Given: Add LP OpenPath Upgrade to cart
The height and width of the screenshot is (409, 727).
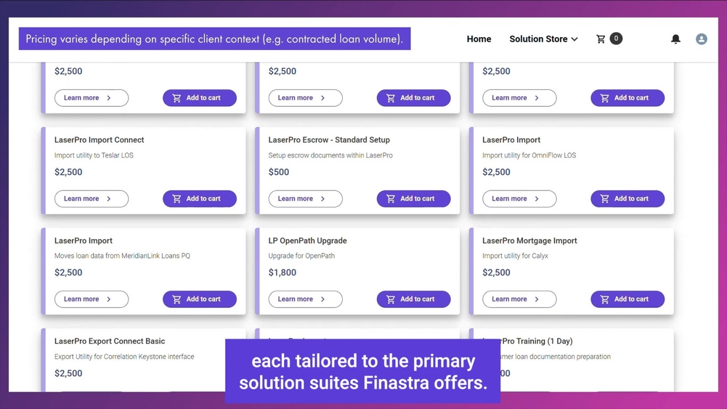Looking at the screenshot, I should (x=414, y=299).
